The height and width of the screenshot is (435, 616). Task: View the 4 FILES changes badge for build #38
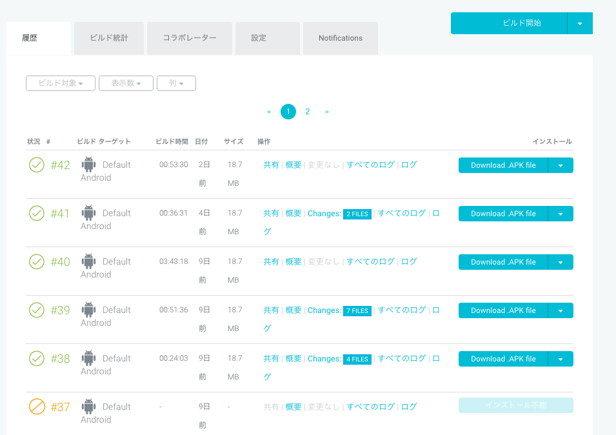pyautogui.click(x=357, y=359)
